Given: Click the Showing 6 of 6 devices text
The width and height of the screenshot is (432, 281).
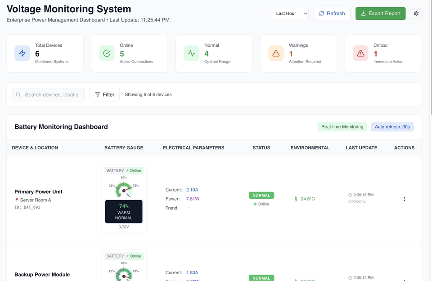Looking at the screenshot, I should pyautogui.click(x=148, y=95).
